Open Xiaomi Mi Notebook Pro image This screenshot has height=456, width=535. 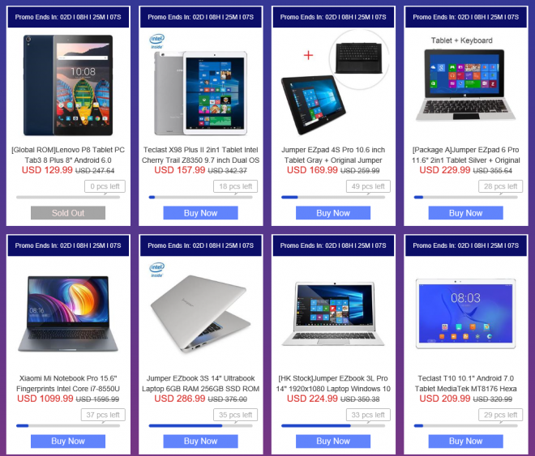point(68,313)
